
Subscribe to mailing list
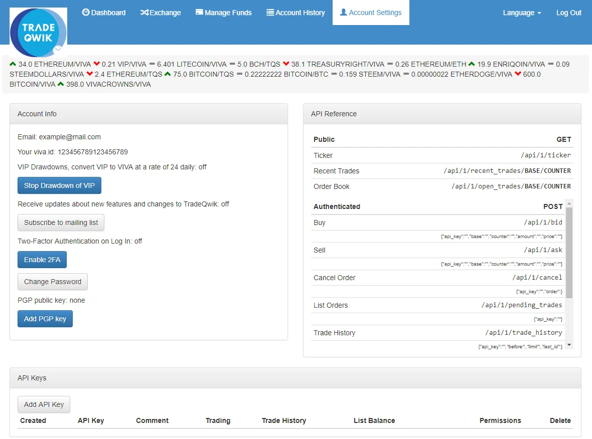[x=61, y=223]
